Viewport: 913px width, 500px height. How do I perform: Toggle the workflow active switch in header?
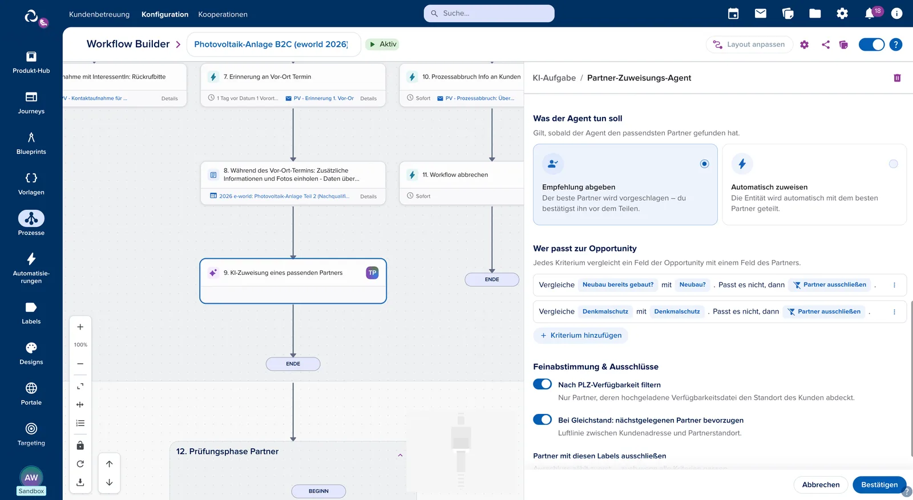point(871,44)
